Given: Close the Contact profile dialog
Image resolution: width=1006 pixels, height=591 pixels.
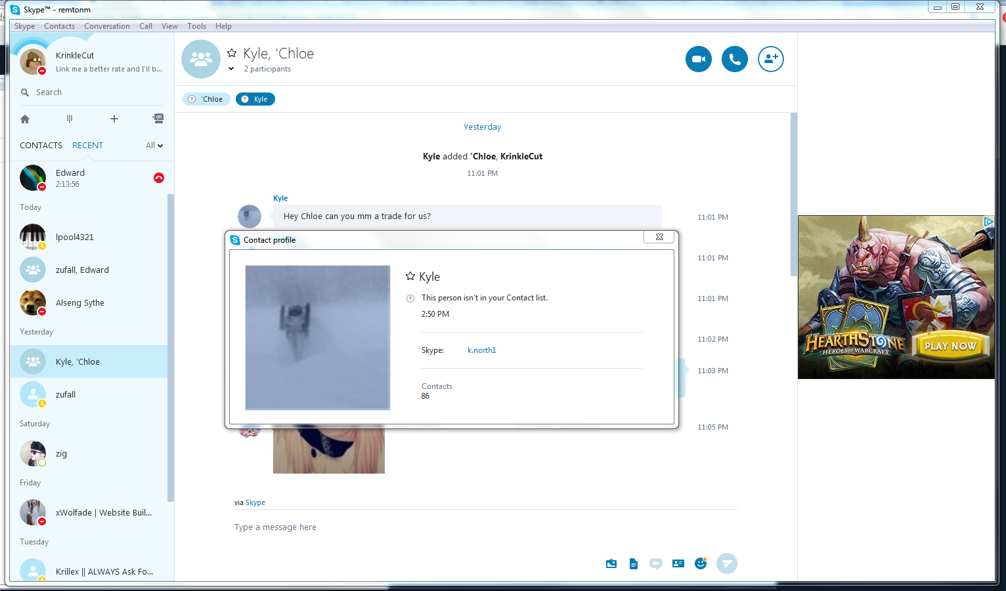Looking at the screenshot, I should 659,237.
